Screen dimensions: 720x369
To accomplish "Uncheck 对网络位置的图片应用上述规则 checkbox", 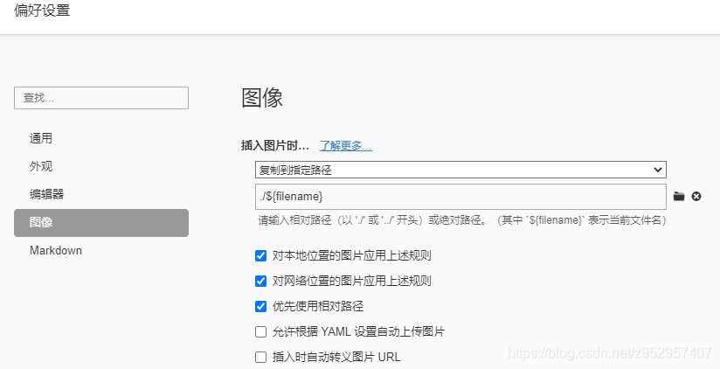I will tap(260, 281).
